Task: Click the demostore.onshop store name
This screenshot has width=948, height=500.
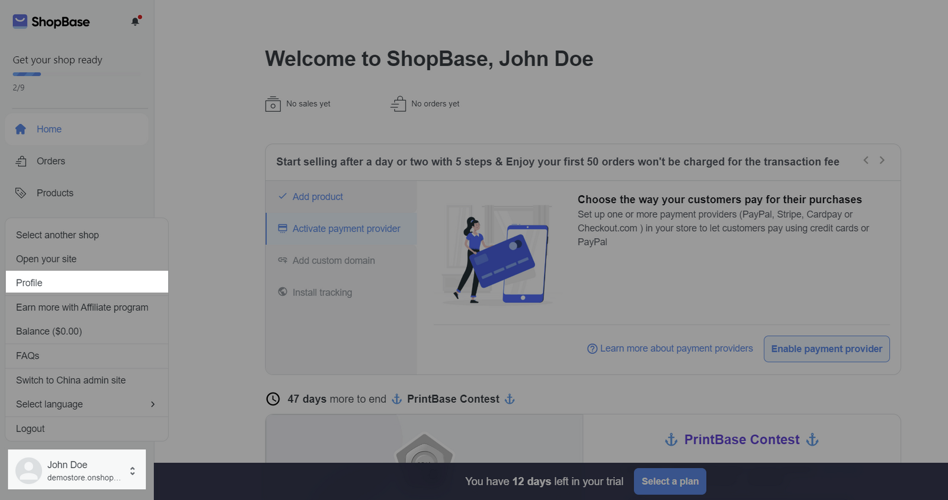Action: 84,477
